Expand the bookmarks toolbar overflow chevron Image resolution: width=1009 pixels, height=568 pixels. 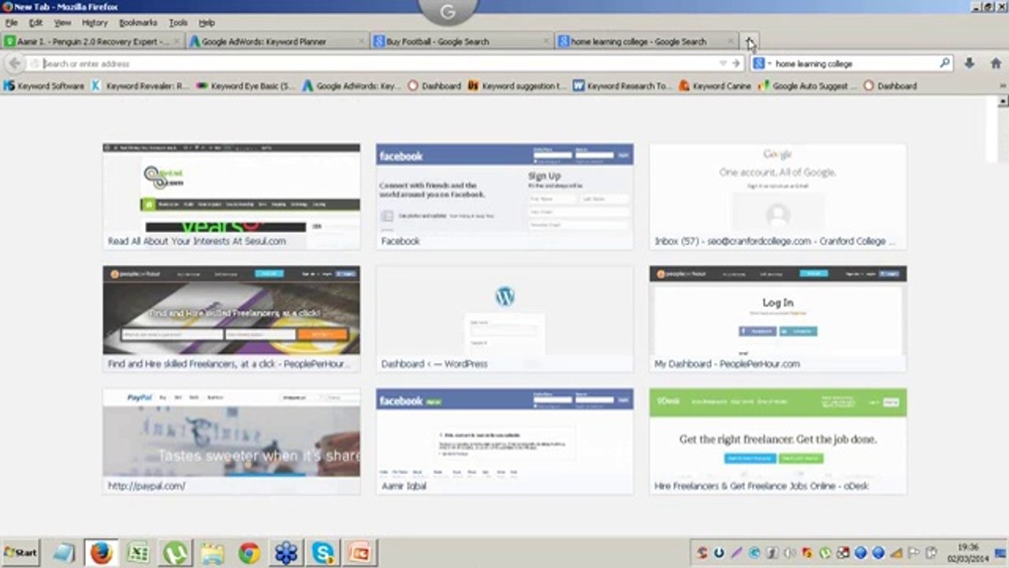tap(1003, 86)
